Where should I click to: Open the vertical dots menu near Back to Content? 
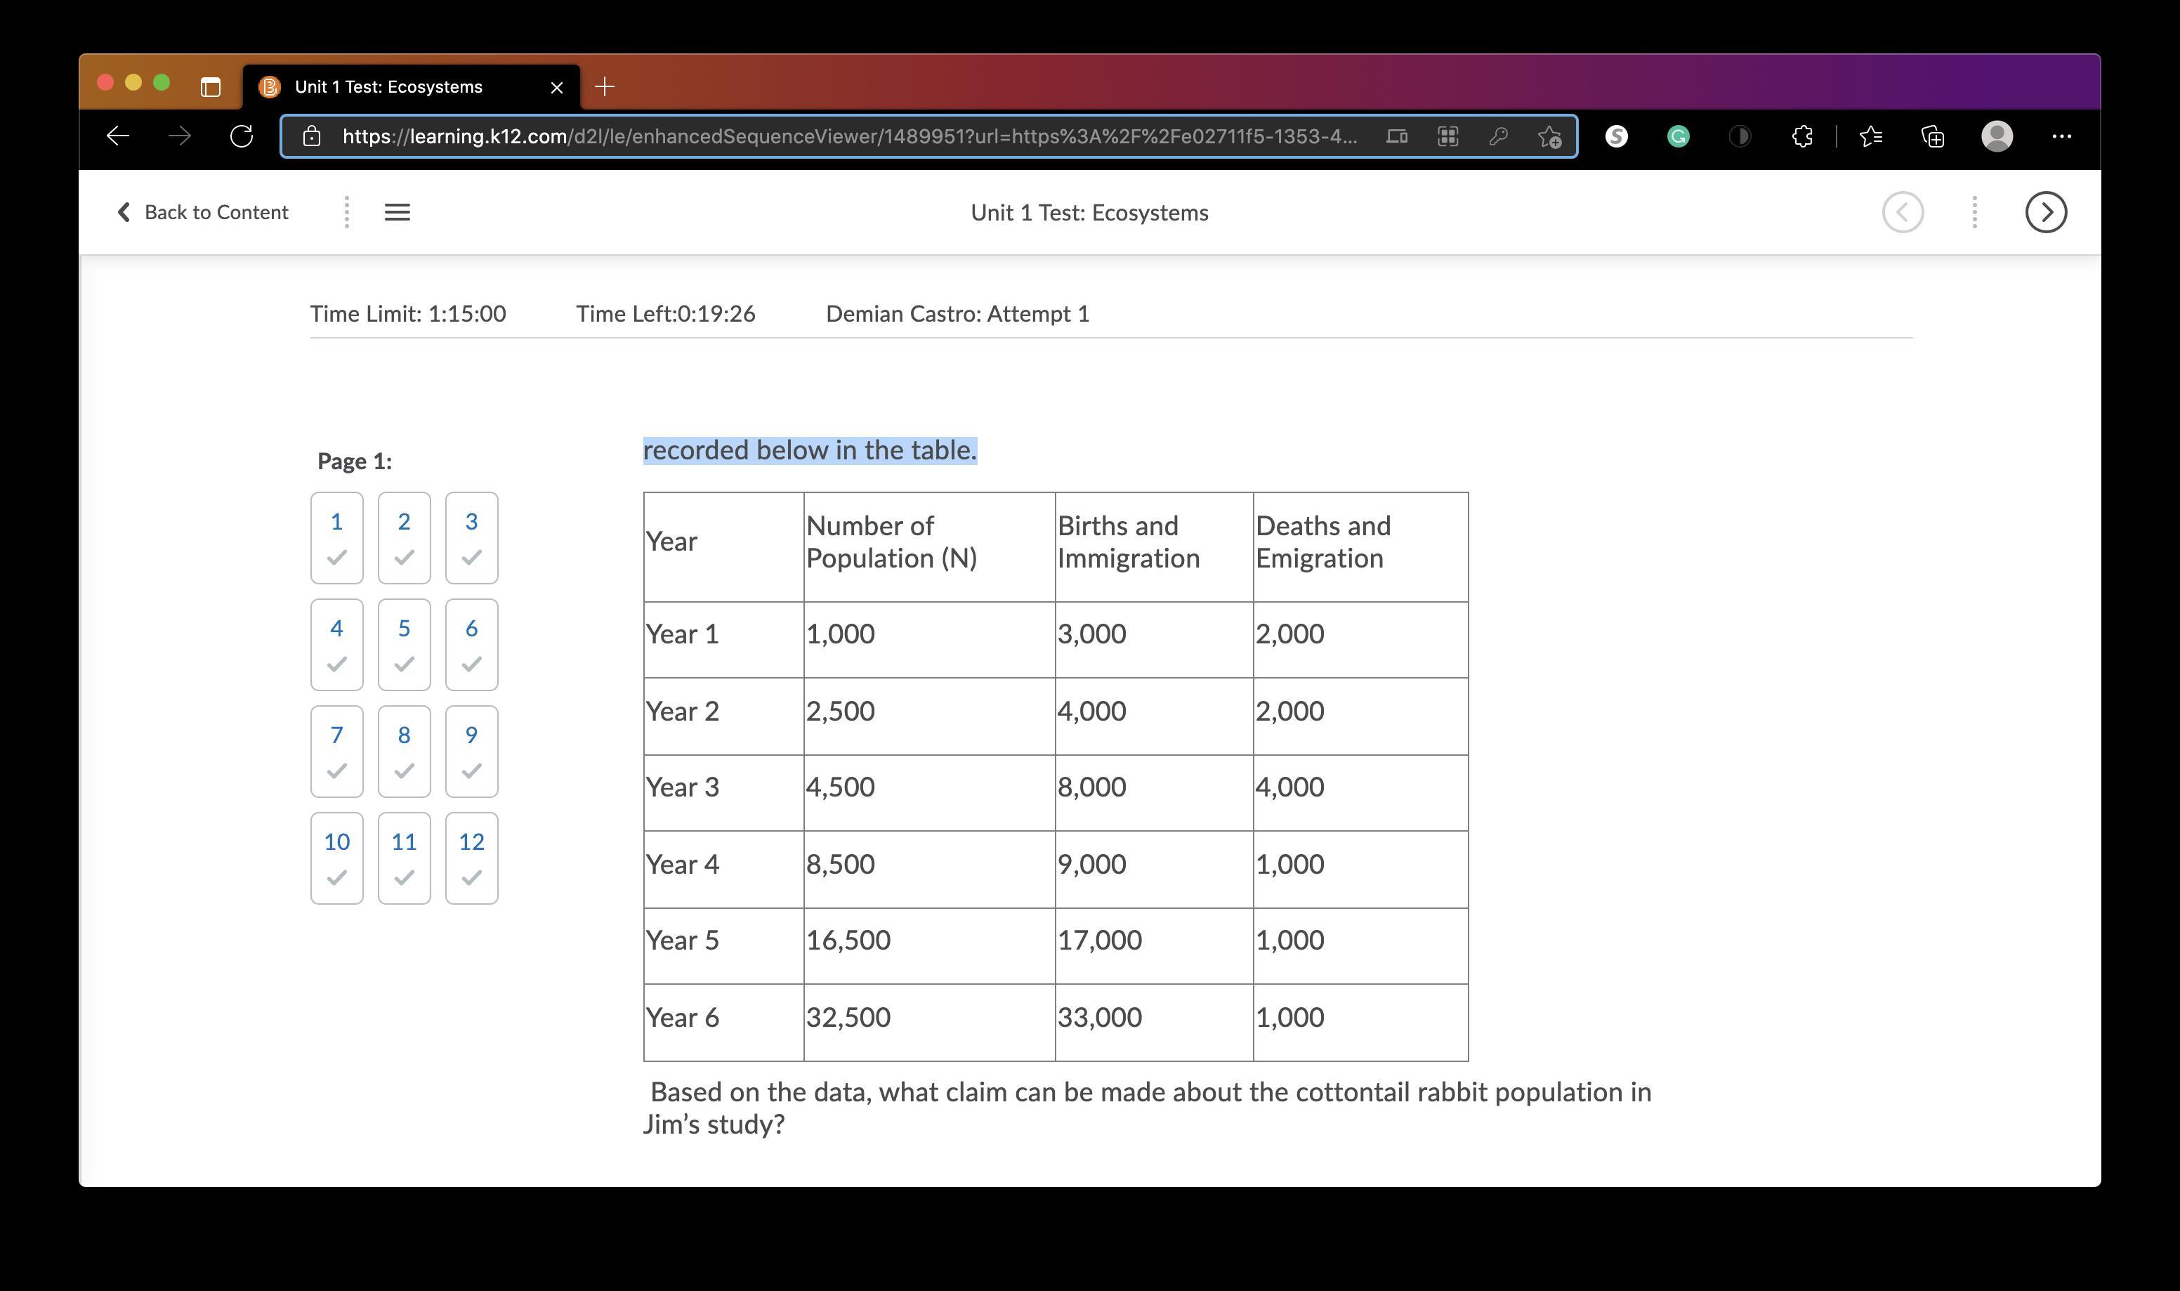(347, 212)
